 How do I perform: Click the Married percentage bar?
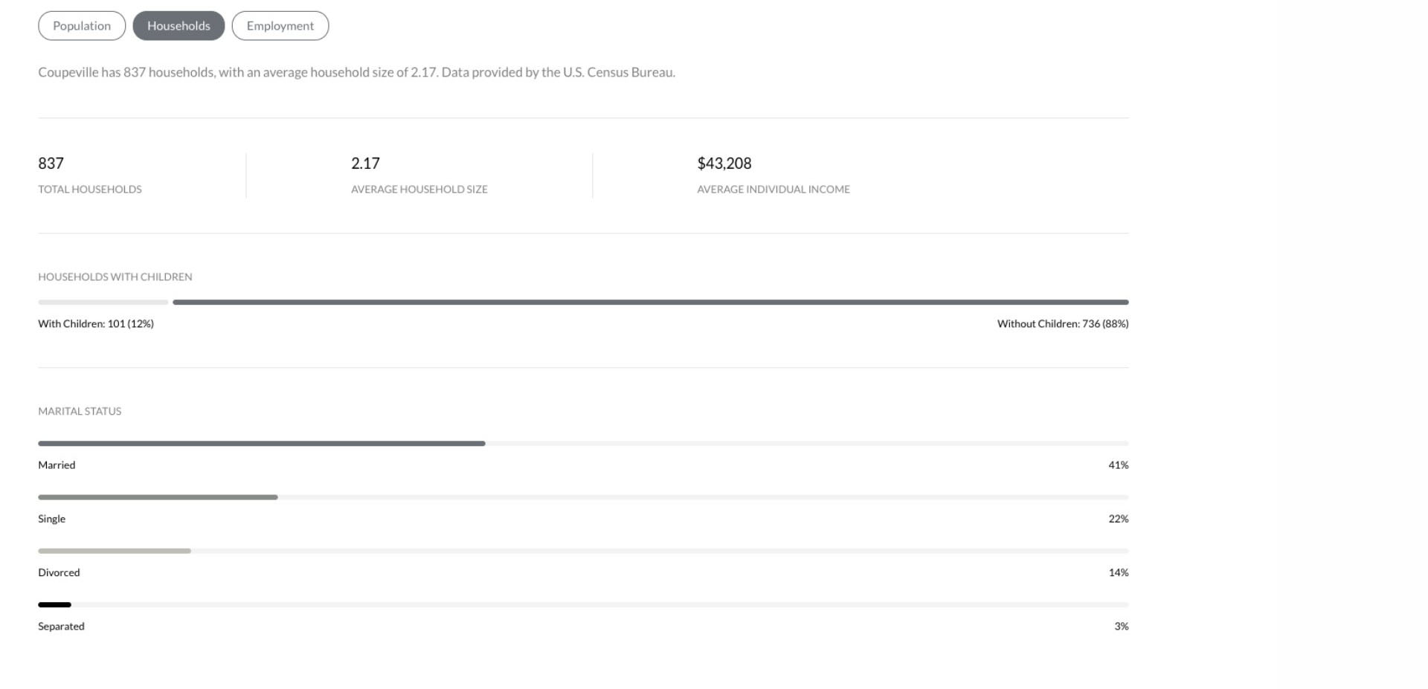pos(262,444)
